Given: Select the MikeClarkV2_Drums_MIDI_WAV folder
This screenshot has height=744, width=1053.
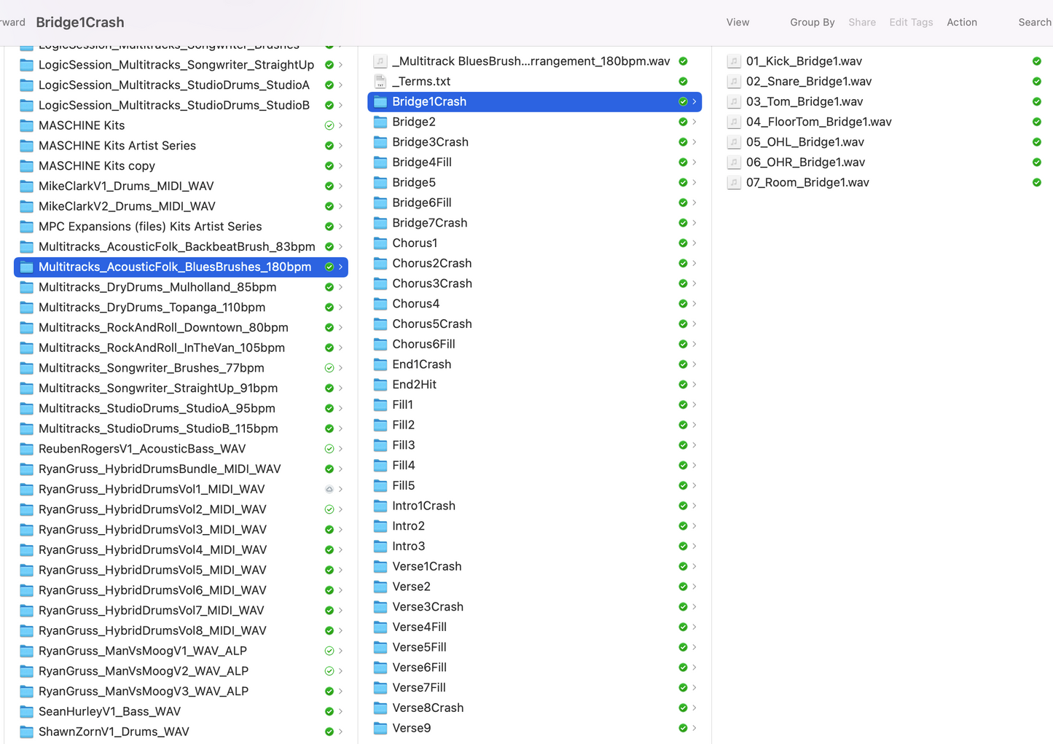Looking at the screenshot, I should click(x=127, y=206).
